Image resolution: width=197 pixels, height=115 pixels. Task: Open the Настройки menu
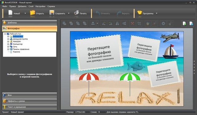(x=40, y=6)
